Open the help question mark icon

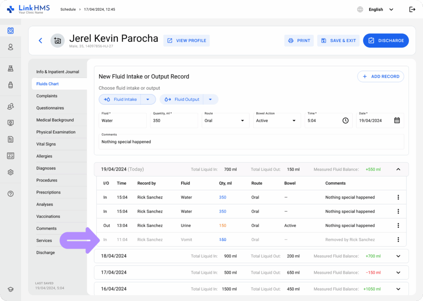tap(11, 193)
